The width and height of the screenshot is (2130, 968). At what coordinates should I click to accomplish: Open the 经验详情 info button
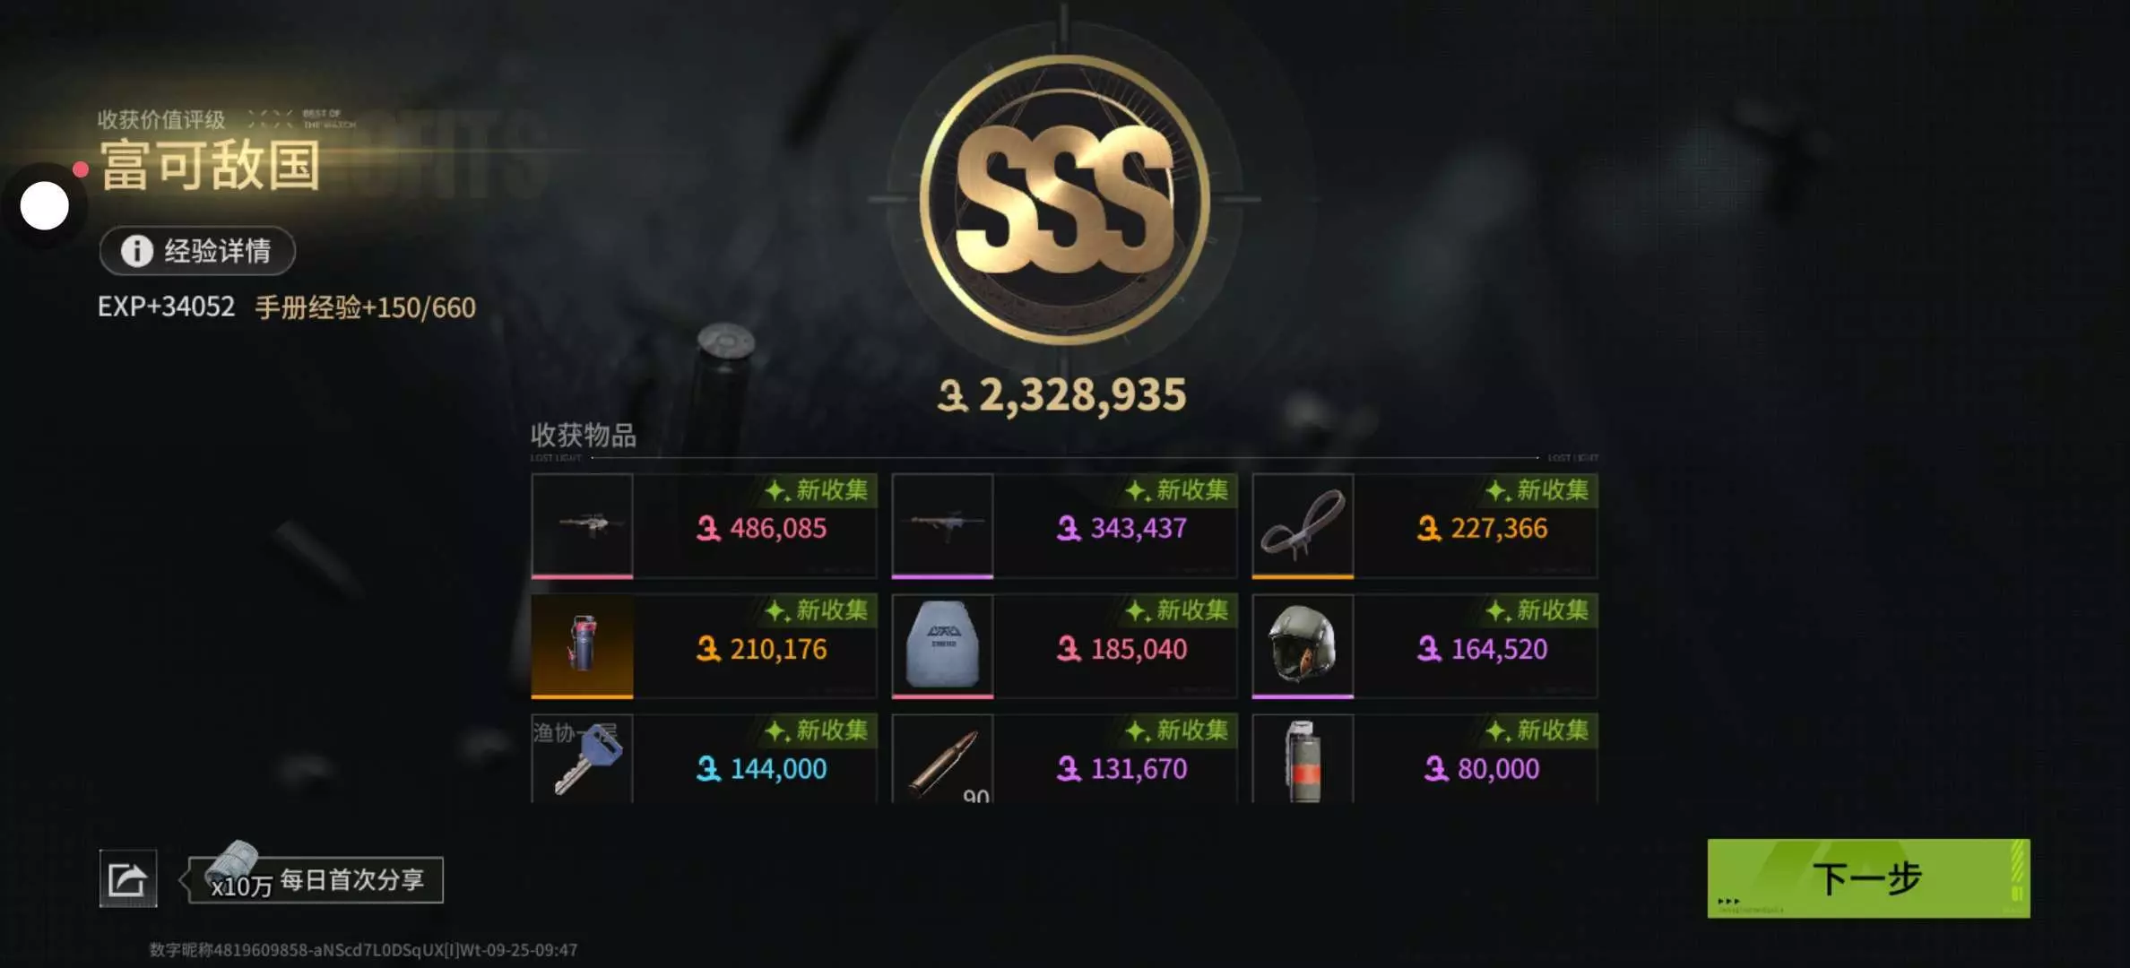[197, 251]
